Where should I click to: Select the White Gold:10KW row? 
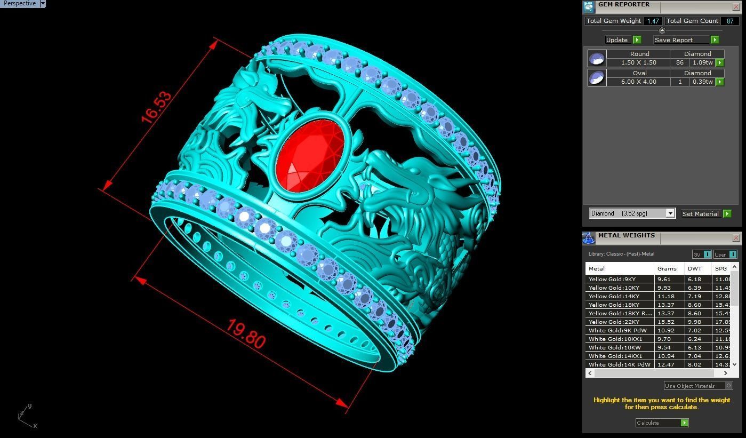[x=657, y=347]
